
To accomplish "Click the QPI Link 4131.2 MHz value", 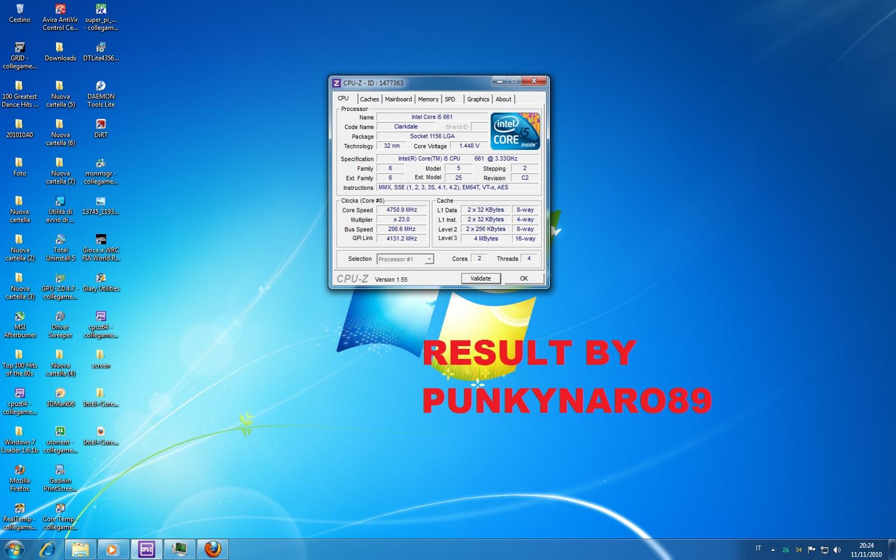I will [x=402, y=239].
